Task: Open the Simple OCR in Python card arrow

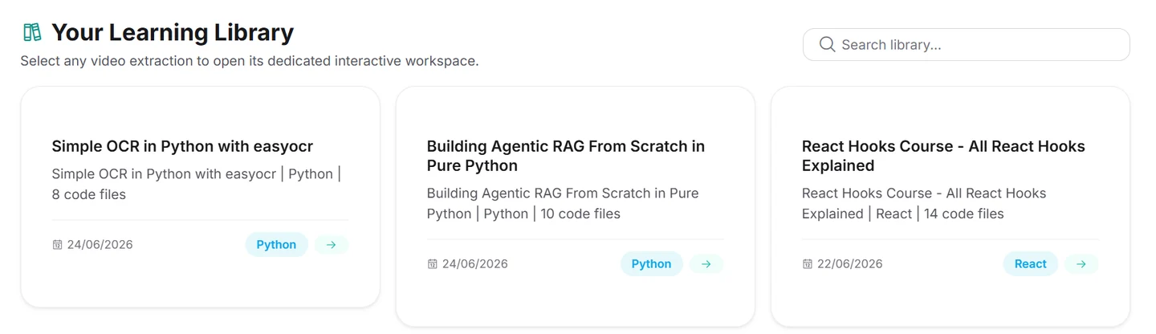Action: point(332,244)
